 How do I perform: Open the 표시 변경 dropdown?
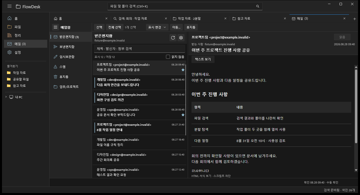(x=157, y=27)
